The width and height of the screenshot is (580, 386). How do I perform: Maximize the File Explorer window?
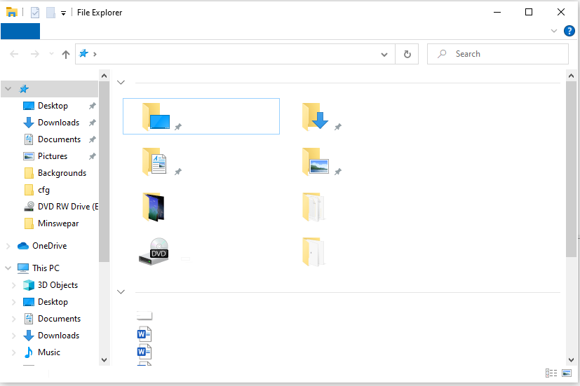[529, 12]
